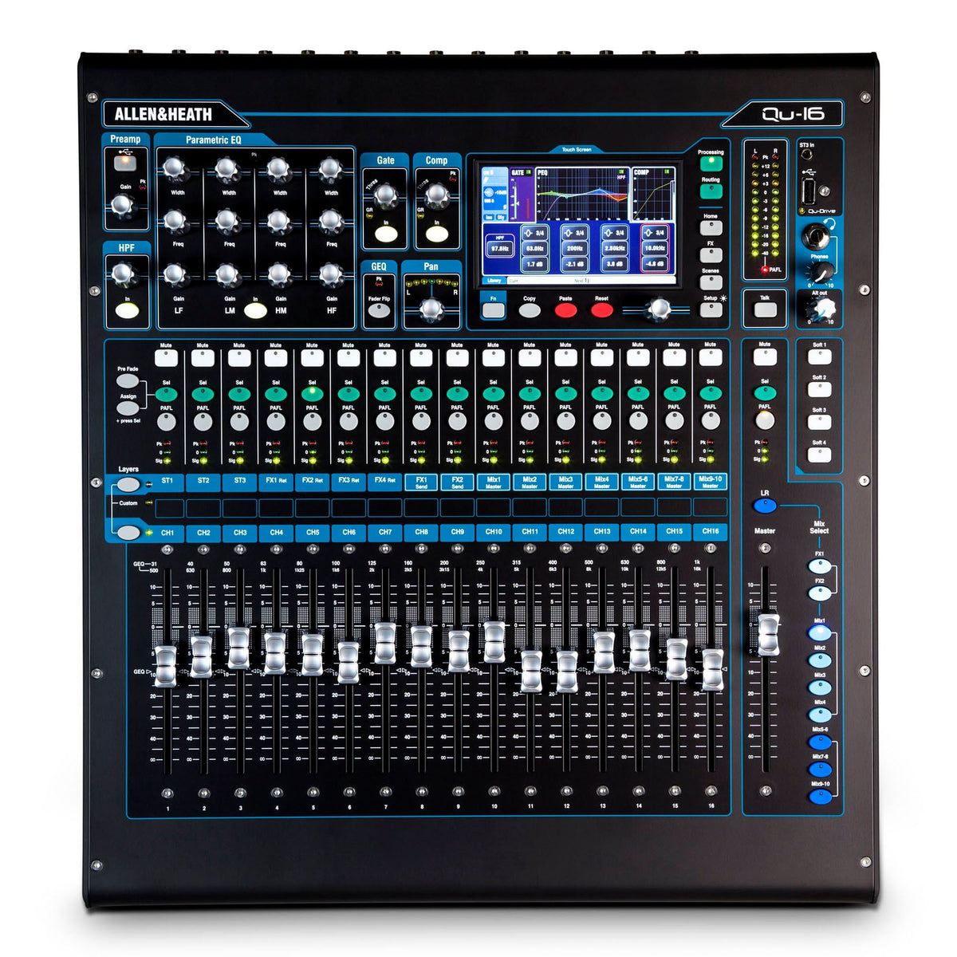Touch the Master fader cap

pos(768,635)
